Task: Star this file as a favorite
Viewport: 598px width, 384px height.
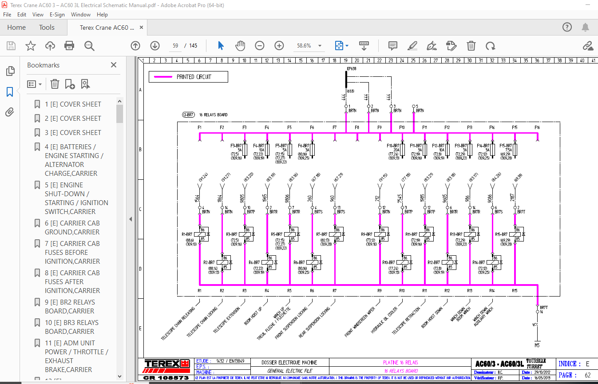Action: click(x=31, y=45)
